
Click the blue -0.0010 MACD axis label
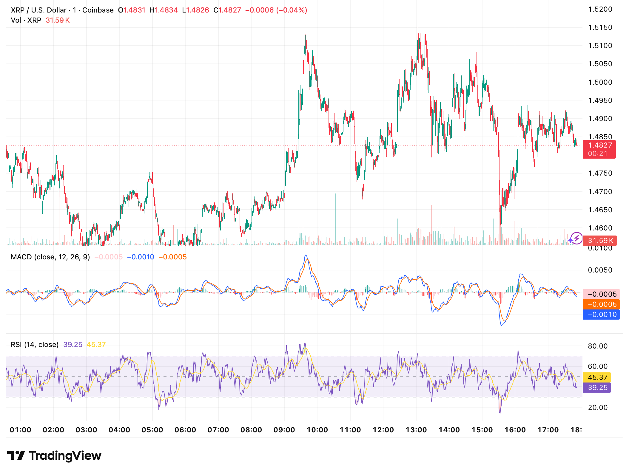pyautogui.click(x=601, y=315)
